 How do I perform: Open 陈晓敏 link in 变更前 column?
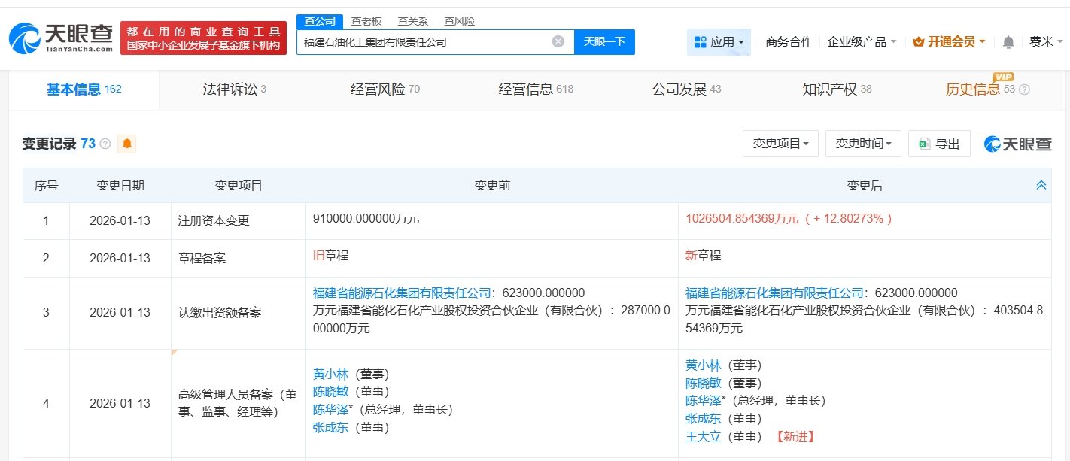[x=330, y=392]
